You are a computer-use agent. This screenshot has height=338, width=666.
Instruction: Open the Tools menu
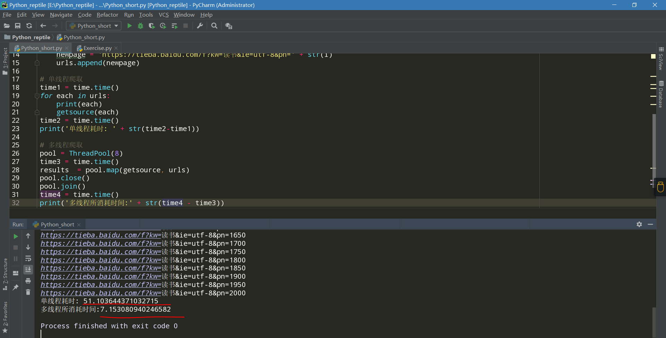coord(146,15)
